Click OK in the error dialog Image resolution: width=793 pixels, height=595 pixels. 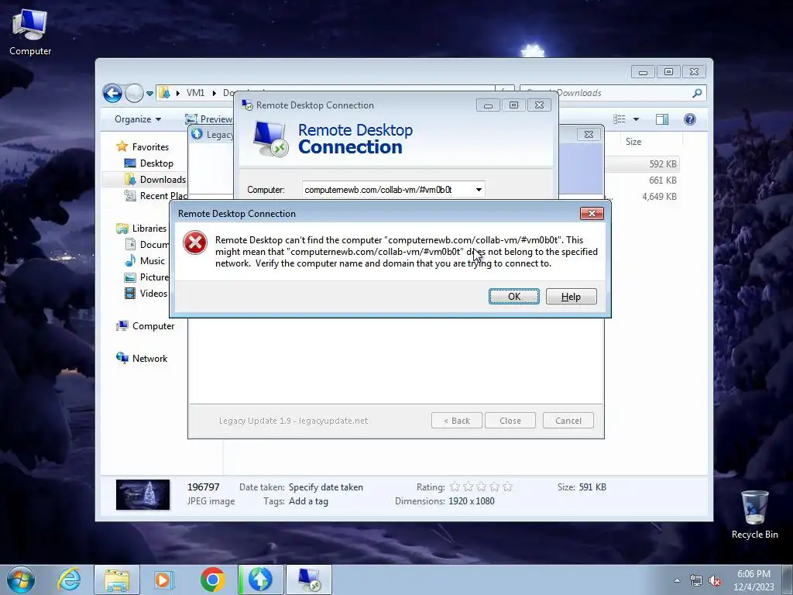pos(514,297)
